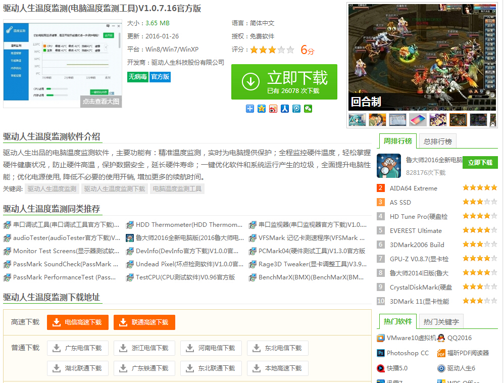This screenshot has height=383, width=504.
Task: Open CrystalDiskMark ranking entry
Action: click(x=421, y=288)
